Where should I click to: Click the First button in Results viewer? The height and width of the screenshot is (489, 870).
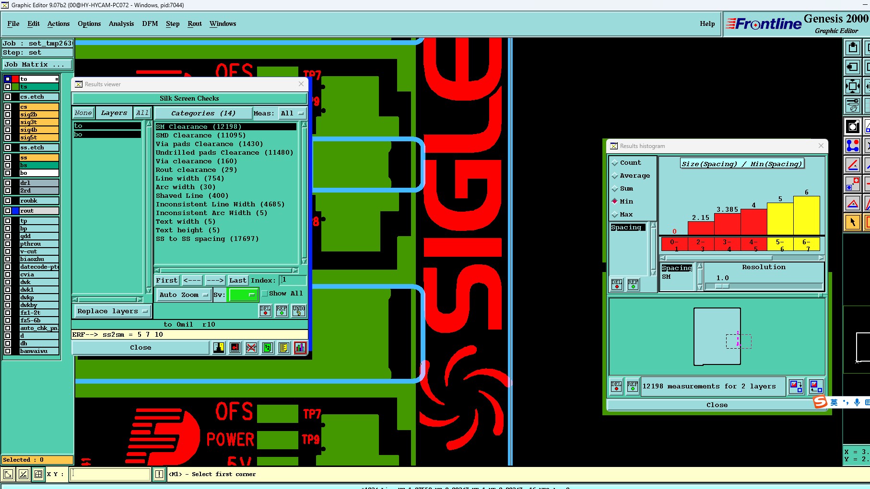(x=167, y=281)
